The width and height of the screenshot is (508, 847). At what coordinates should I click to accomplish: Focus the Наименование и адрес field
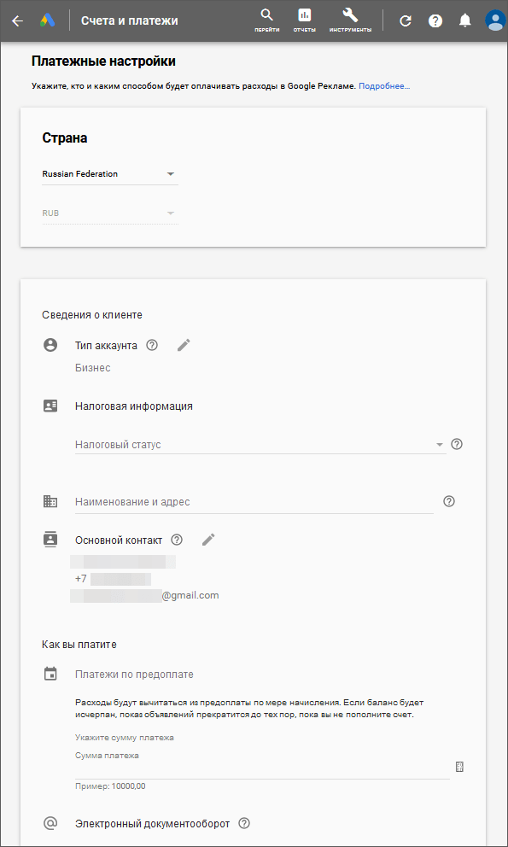pyautogui.click(x=254, y=502)
